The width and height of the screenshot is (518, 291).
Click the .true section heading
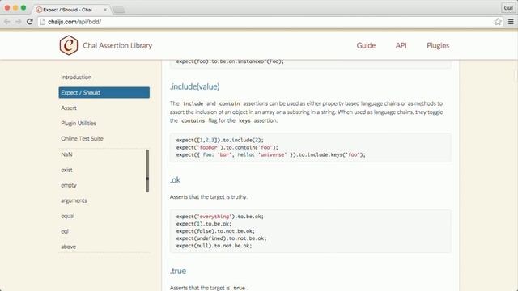[178, 271]
